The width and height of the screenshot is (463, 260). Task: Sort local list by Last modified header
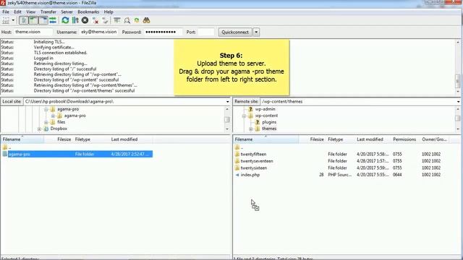click(130, 139)
